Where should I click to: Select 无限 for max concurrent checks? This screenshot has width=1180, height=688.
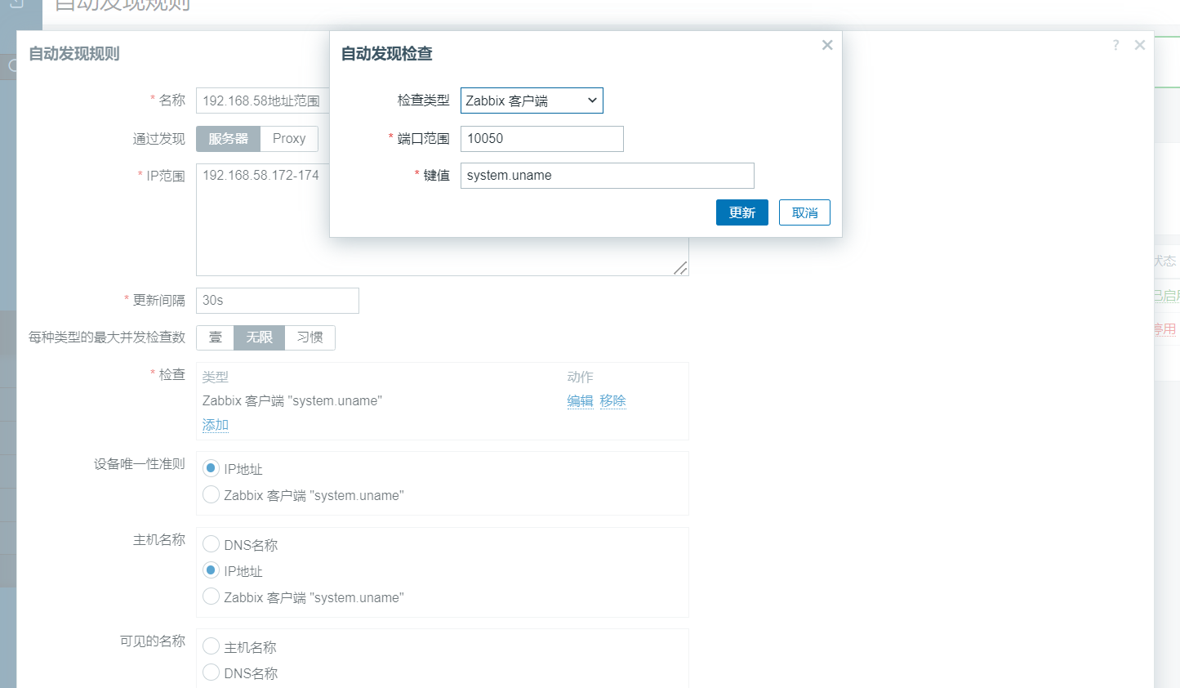coord(260,337)
